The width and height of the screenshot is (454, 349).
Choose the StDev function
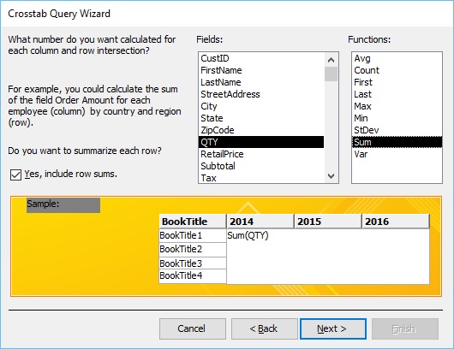(x=397, y=130)
